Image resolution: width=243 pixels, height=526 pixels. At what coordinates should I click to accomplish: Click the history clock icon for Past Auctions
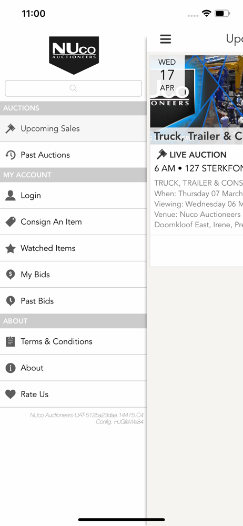tap(11, 155)
